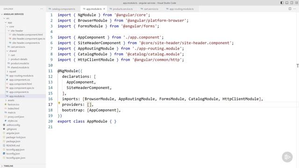Image resolution: width=299 pixels, height=168 pixels.
Task: Click '@catalog/catalog.module' import path
Action: (154, 54)
